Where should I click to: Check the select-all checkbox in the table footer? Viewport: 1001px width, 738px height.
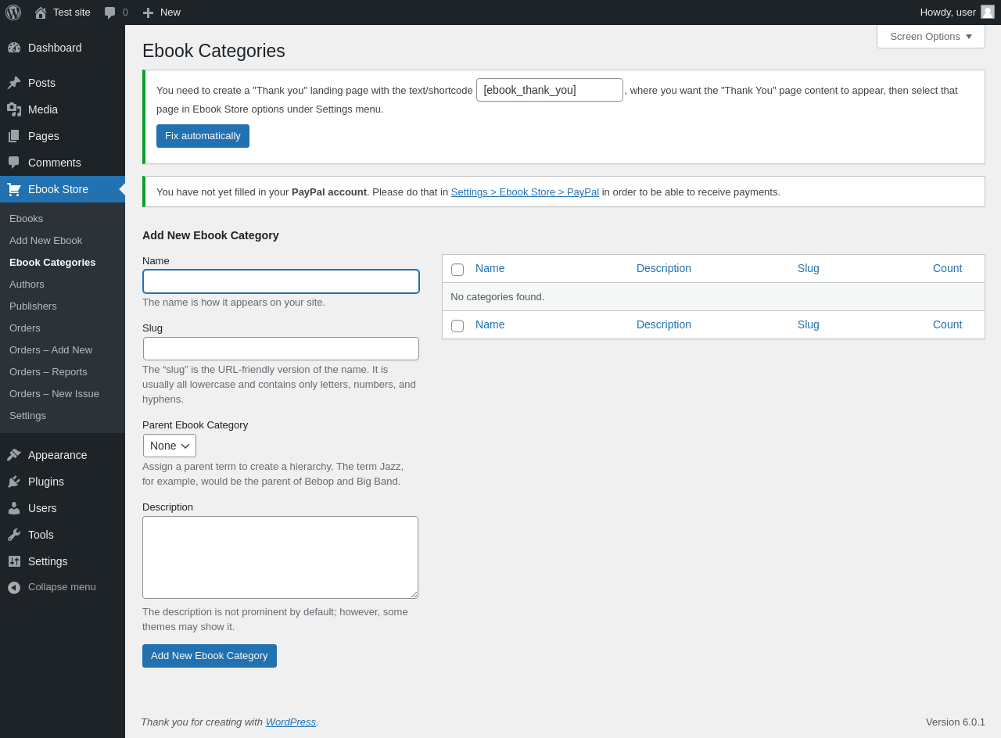click(x=457, y=326)
